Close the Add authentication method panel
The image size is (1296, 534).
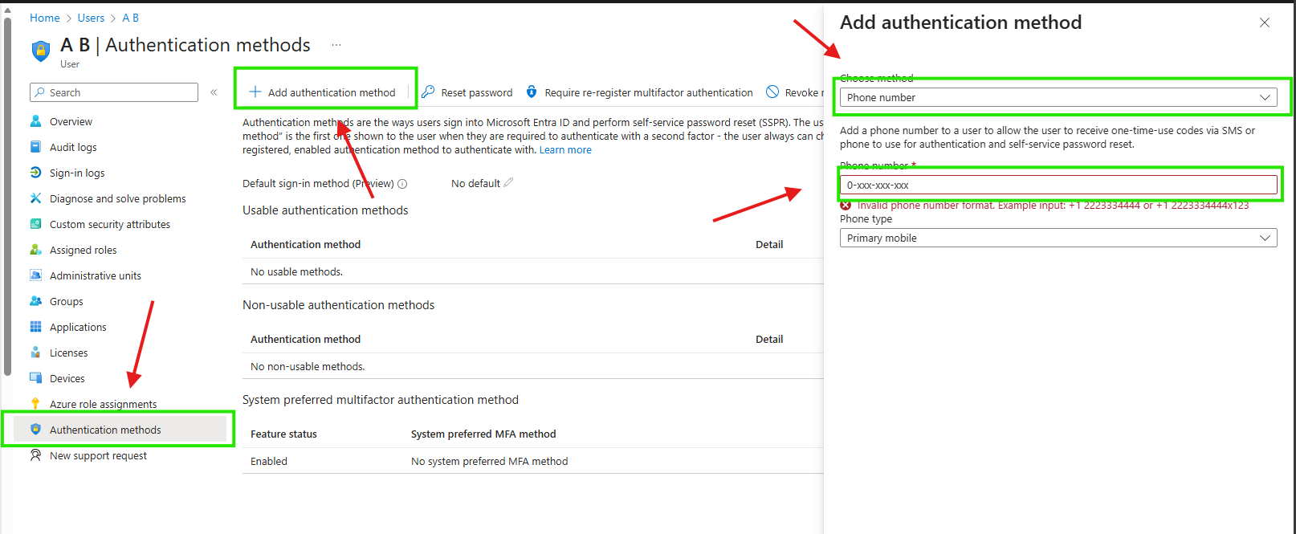pos(1265,22)
